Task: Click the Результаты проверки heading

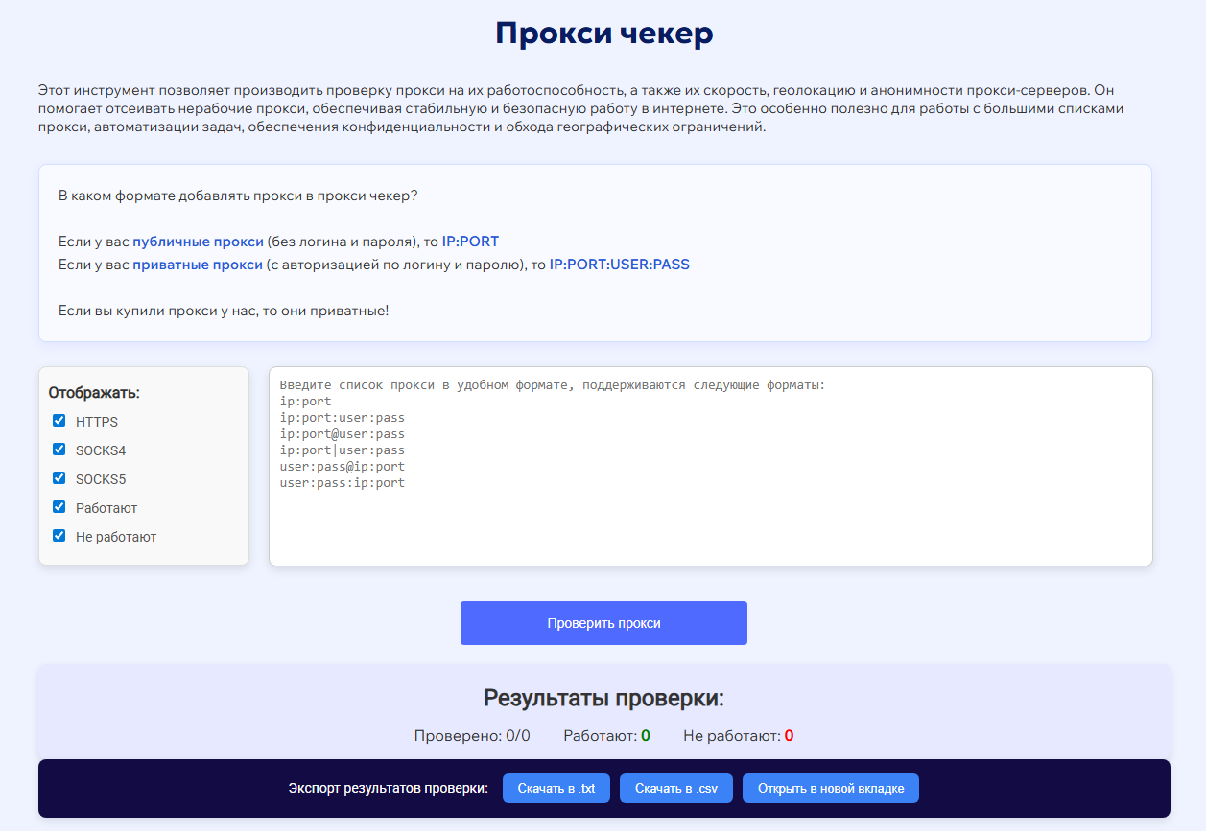Action: pyautogui.click(x=603, y=698)
